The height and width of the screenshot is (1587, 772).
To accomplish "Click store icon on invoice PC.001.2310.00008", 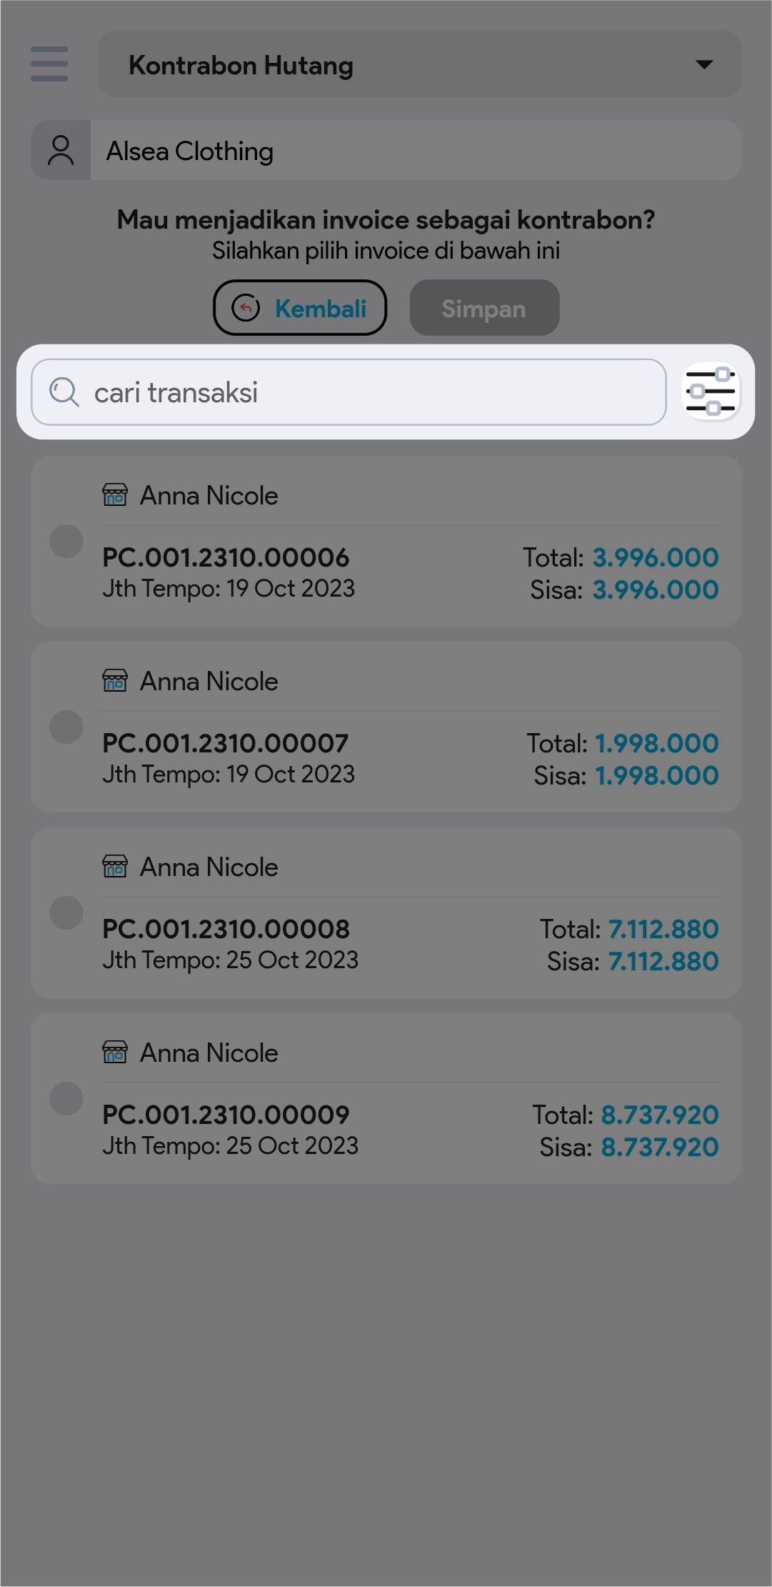I will [x=115, y=866].
